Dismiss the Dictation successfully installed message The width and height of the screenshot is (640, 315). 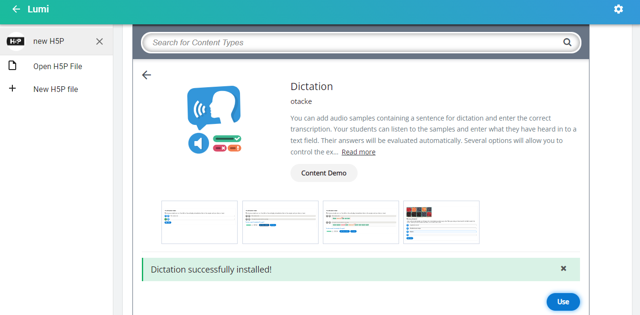pos(563,269)
